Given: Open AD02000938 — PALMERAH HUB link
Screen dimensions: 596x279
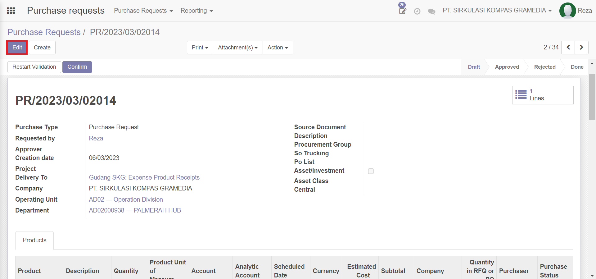Looking at the screenshot, I should tap(135, 210).
